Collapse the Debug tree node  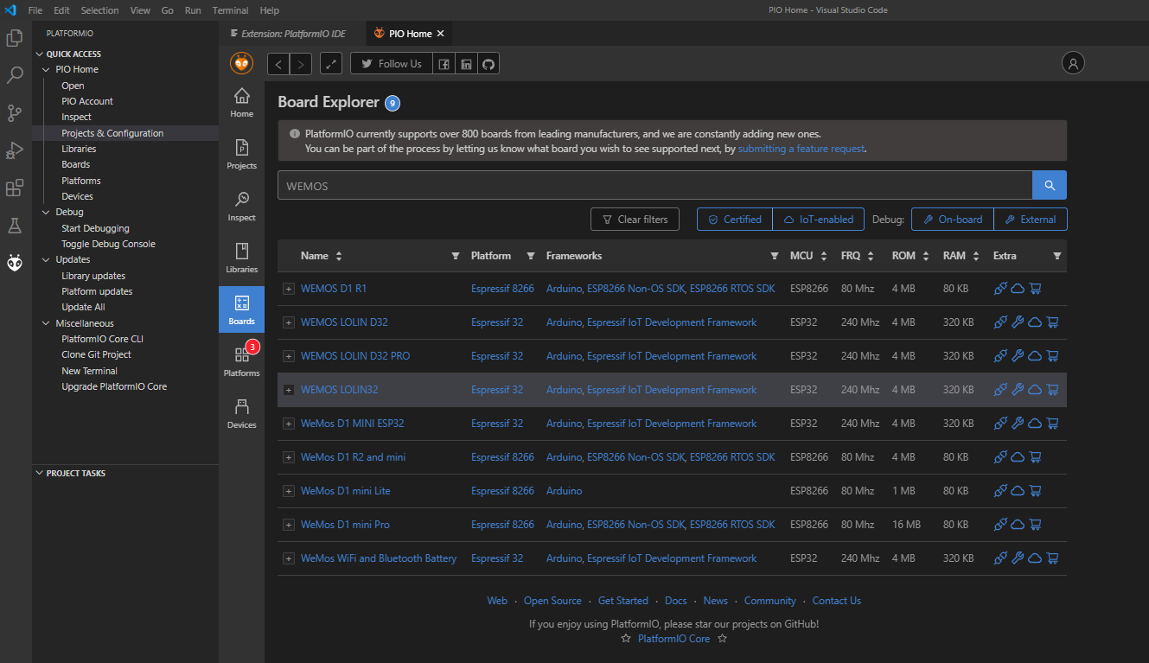coord(46,212)
